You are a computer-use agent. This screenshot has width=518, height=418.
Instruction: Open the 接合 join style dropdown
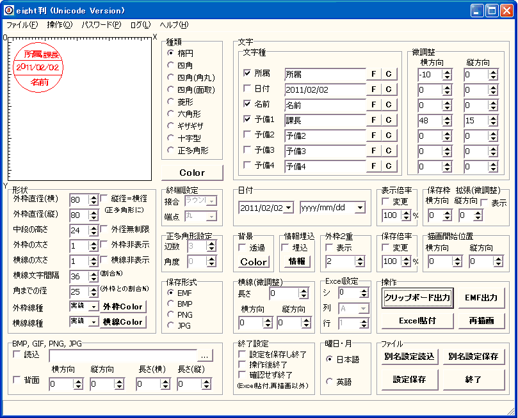point(212,201)
